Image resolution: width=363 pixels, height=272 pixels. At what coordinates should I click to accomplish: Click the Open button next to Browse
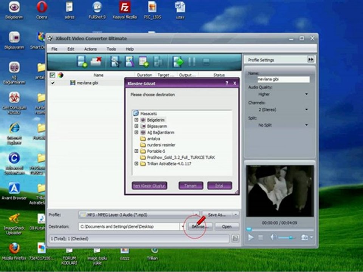click(x=226, y=226)
